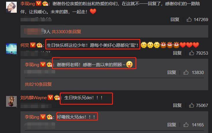The width and height of the screenshot is (212, 133).
Task: Click the crown membership icon beside 刘芮麟Wayne
Action: coord(57,97)
